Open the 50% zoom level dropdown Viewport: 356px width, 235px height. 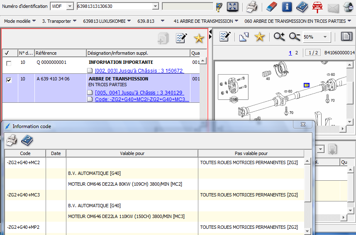click(325, 37)
